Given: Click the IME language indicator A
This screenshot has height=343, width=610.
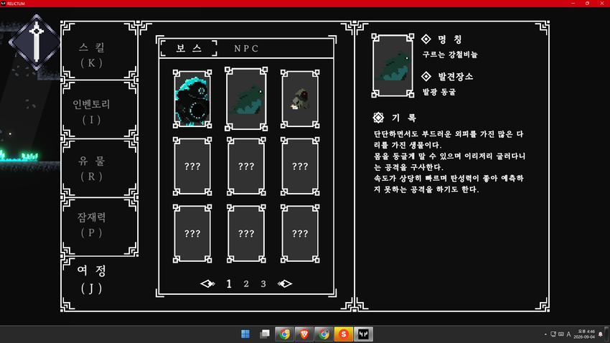Looking at the screenshot, I should click(569, 334).
